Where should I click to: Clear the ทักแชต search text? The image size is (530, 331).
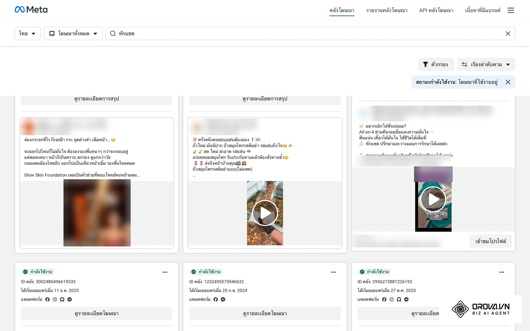click(x=508, y=33)
